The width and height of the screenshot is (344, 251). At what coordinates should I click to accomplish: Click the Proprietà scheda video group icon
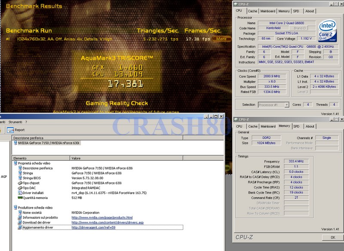(15, 163)
